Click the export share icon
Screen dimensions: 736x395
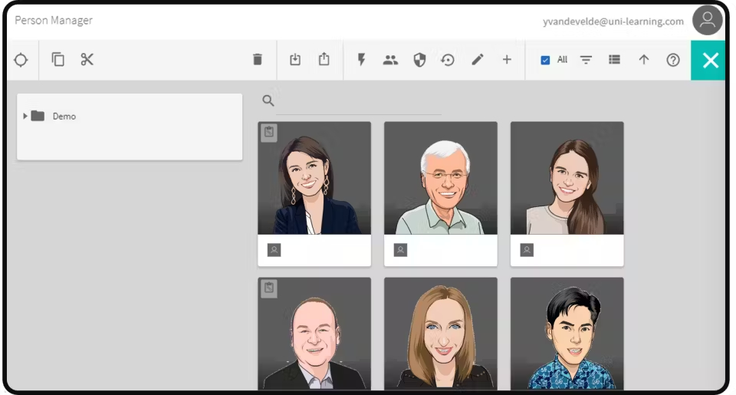[324, 59]
